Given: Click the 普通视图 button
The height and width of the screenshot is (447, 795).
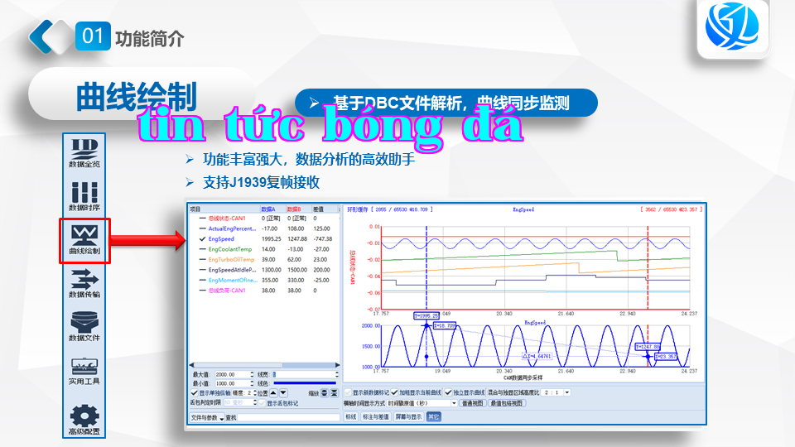Looking at the screenshot, I should click(x=472, y=403).
